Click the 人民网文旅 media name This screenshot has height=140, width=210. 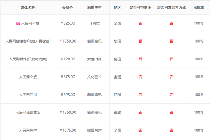pos(28,77)
